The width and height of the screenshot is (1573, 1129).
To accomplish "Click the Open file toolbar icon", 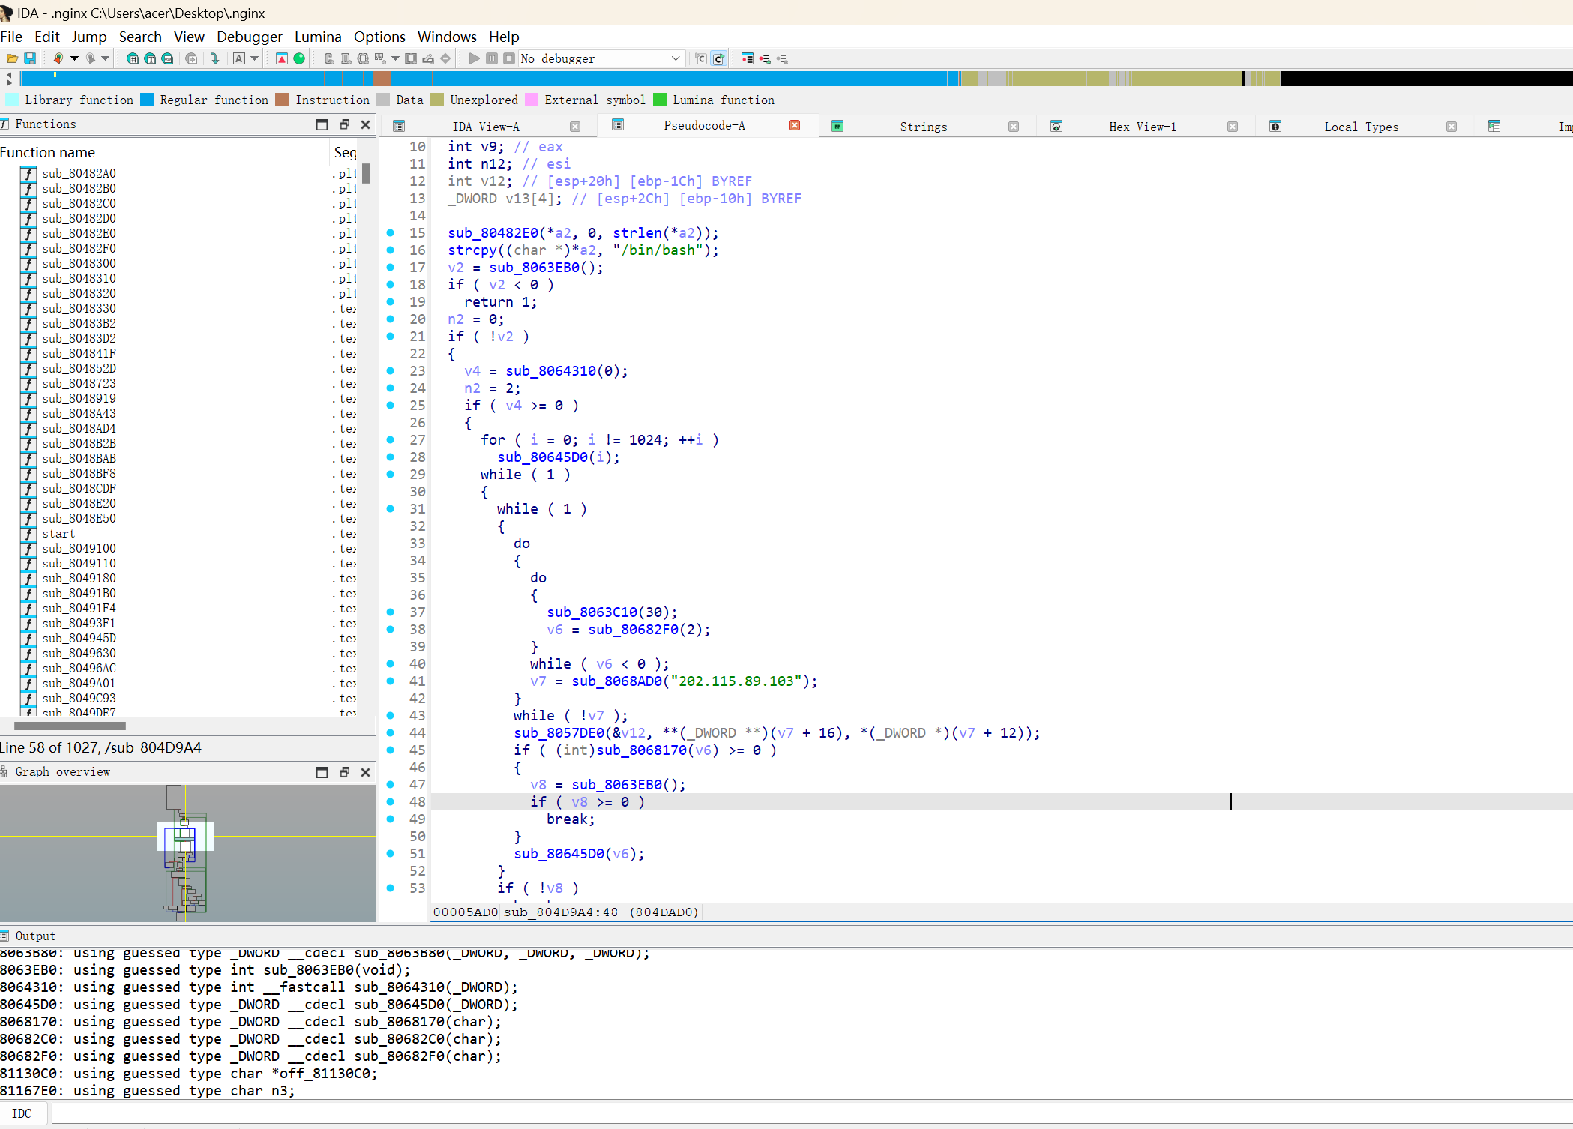I will coord(12,58).
